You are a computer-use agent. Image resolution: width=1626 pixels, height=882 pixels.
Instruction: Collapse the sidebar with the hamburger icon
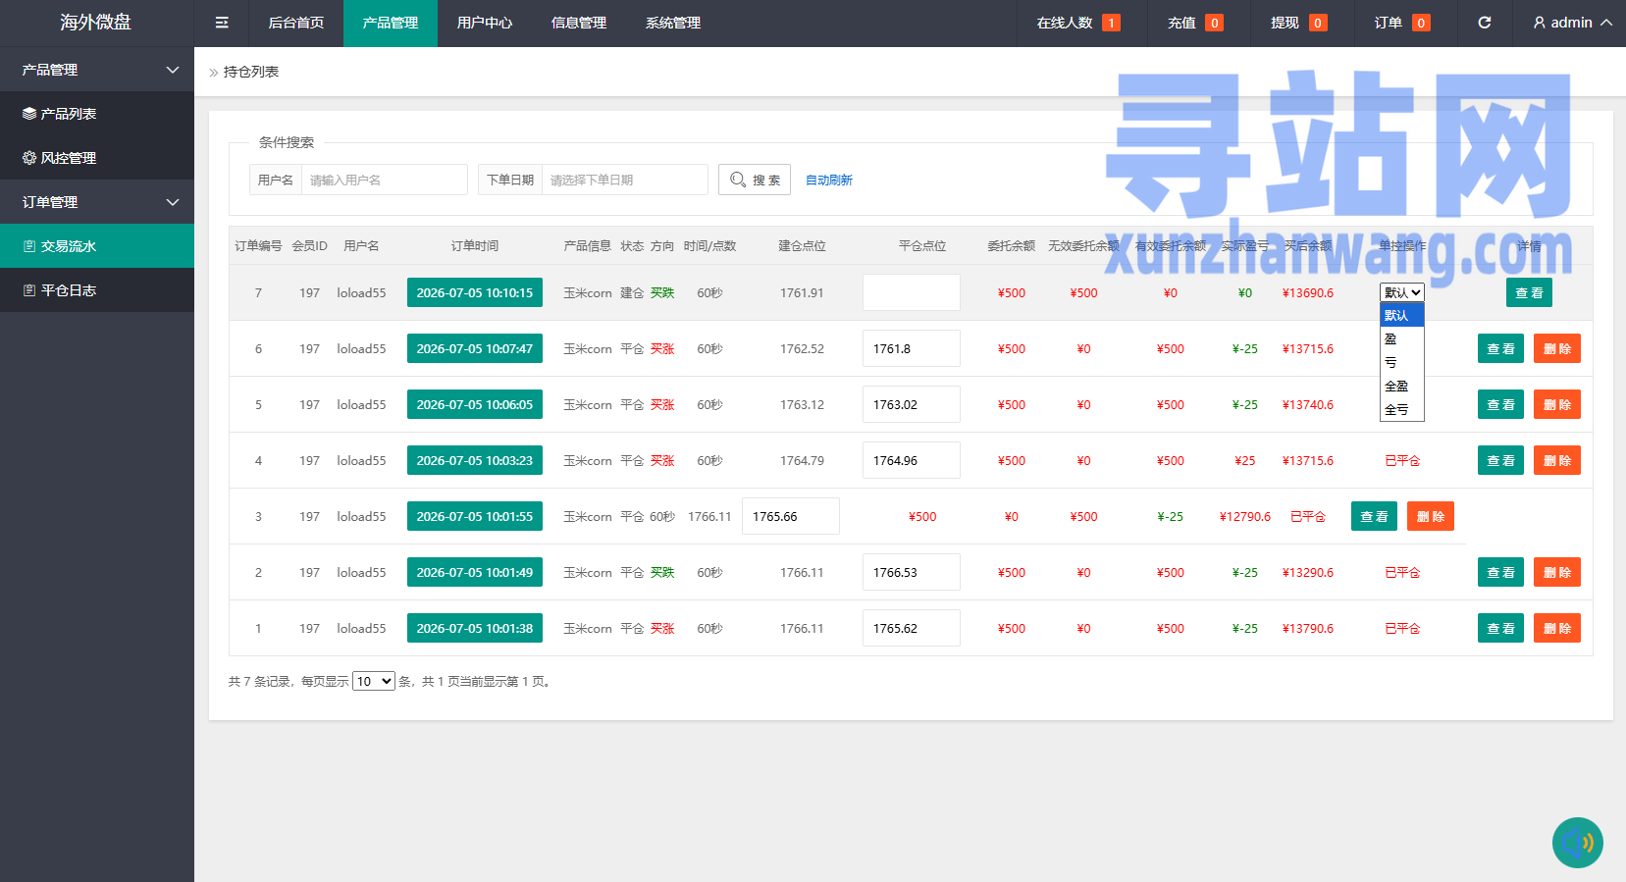click(222, 23)
